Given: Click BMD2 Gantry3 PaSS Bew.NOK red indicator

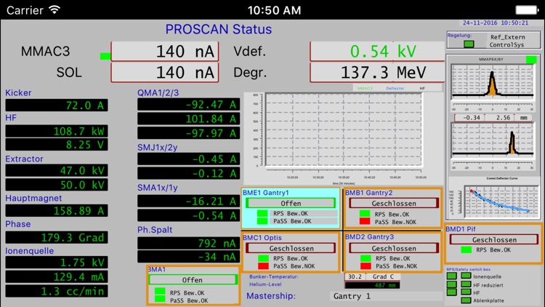Looking at the screenshot, I should click(x=366, y=266).
